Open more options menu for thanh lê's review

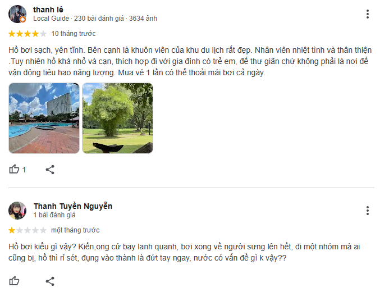coord(368,14)
